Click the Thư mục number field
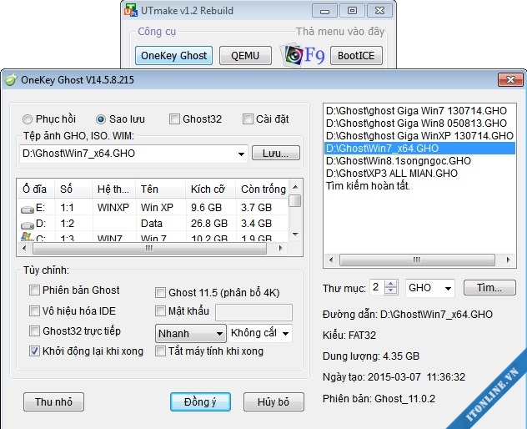The width and height of the screenshot is (527, 429). 377,288
